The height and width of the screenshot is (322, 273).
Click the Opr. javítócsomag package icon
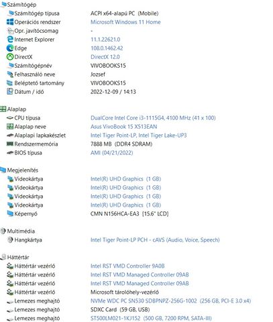tap(10, 31)
